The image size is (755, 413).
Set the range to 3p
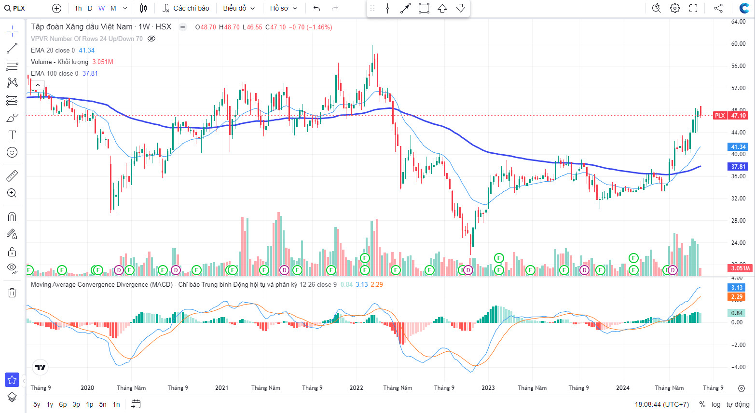point(76,404)
